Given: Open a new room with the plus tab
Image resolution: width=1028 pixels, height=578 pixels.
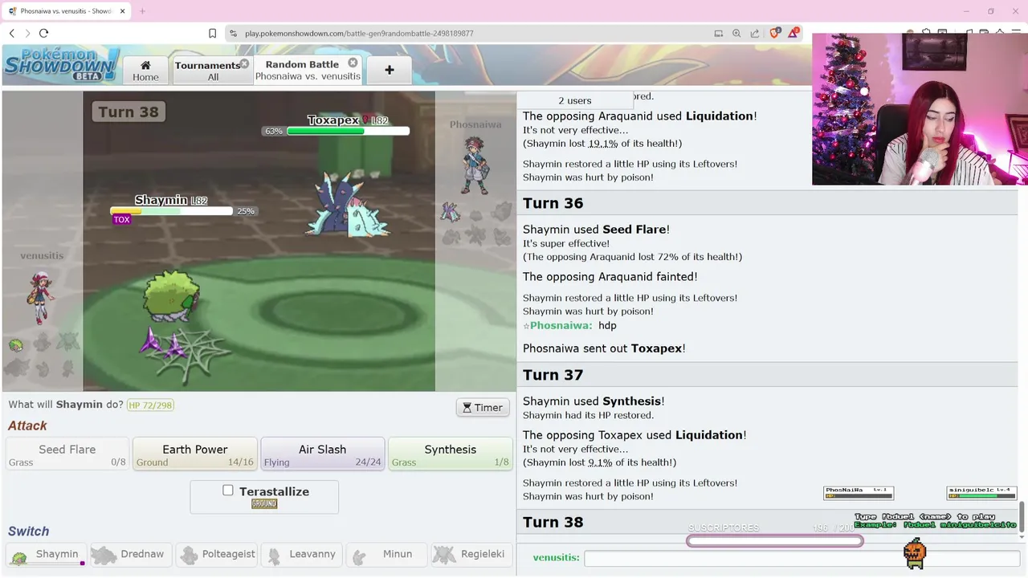Looking at the screenshot, I should pyautogui.click(x=390, y=70).
